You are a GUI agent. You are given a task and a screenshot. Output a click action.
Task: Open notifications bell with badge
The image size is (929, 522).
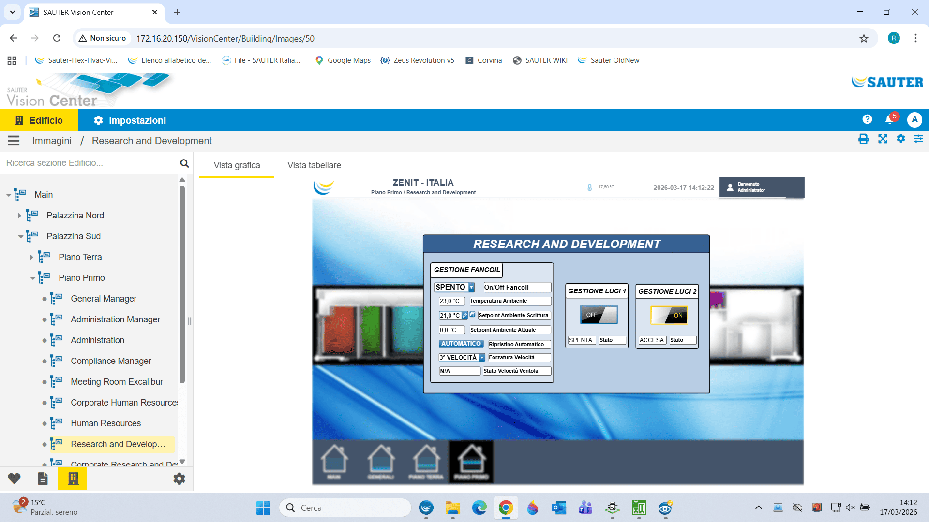pos(889,119)
